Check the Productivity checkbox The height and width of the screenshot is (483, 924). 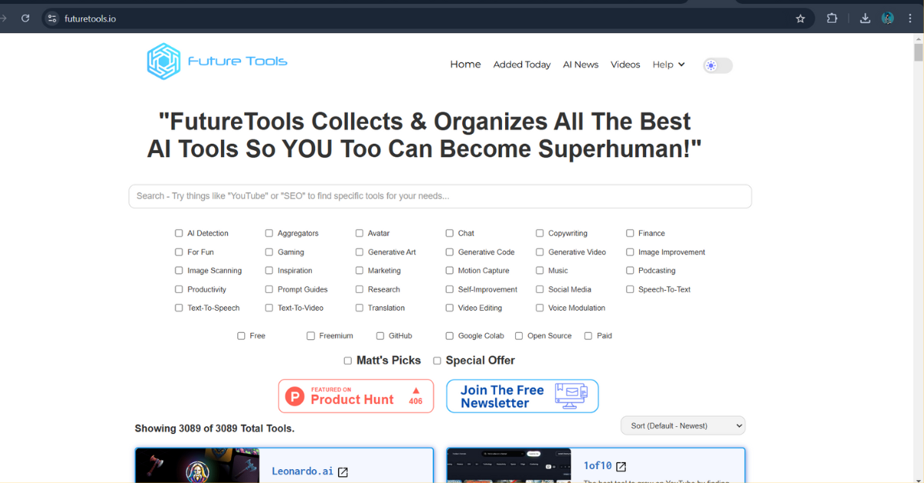tap(179, 289)
